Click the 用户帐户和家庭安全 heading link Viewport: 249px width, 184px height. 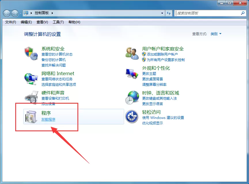pyautogui.click(x=163, y=49)
